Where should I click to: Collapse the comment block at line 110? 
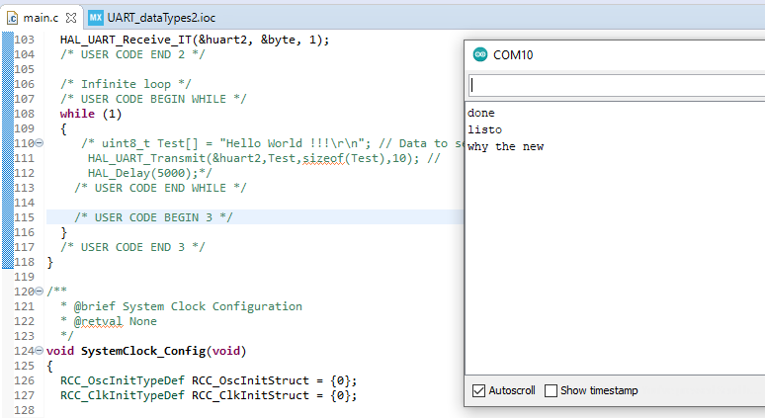[40, 144]
